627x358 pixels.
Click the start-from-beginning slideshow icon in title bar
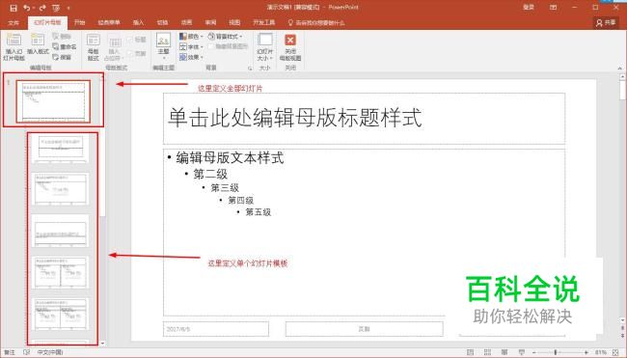pyautogui.click(x=56, y=8)
